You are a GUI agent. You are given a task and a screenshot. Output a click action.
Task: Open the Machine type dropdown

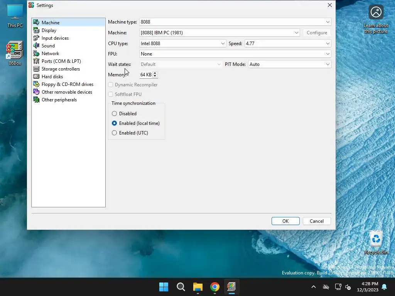click(x=235, y=22)
